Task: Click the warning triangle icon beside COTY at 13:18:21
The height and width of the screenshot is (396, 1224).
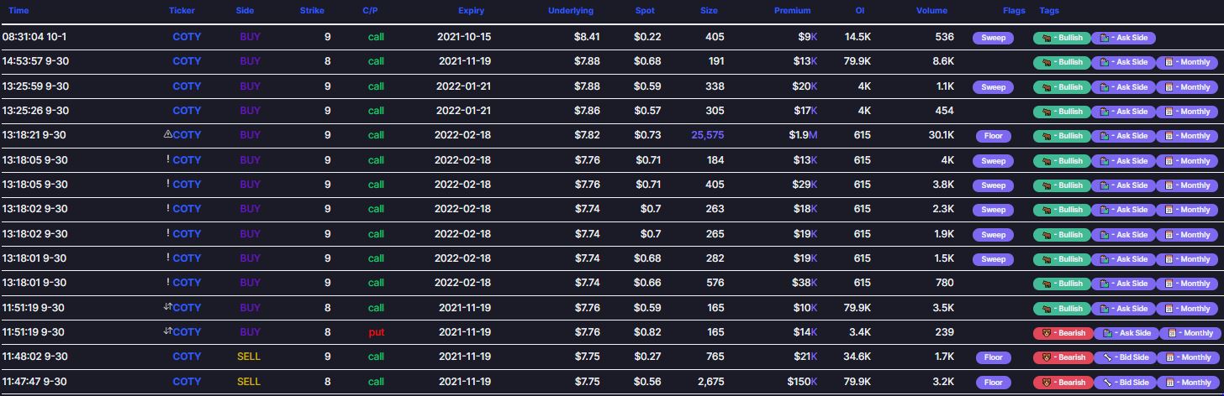Action: click(x=167, y=134)
